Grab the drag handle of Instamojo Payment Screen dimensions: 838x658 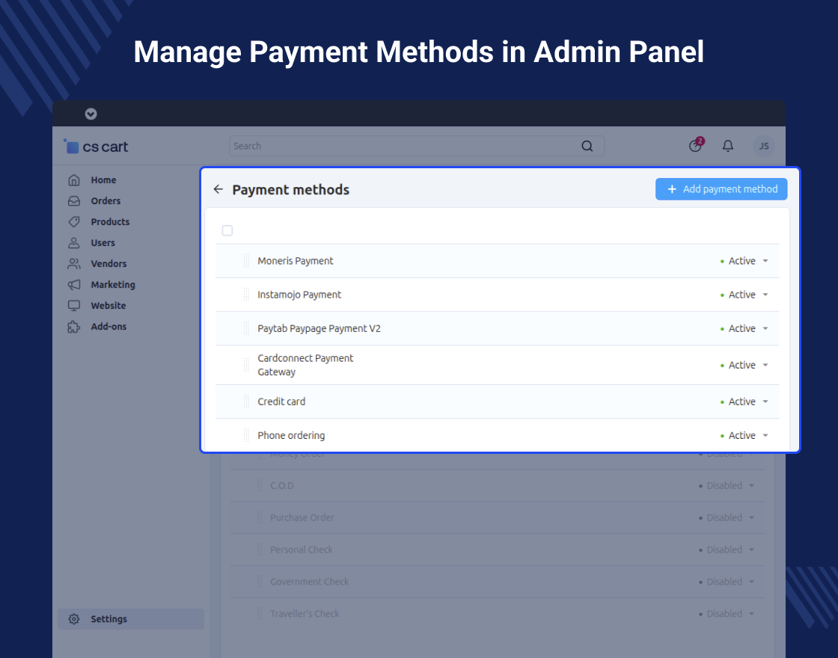point(246,295)
